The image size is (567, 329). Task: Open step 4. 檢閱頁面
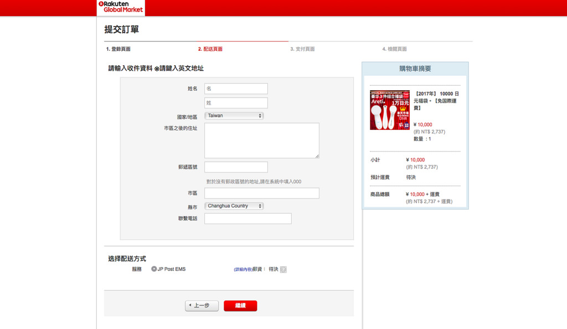(394, 49)
